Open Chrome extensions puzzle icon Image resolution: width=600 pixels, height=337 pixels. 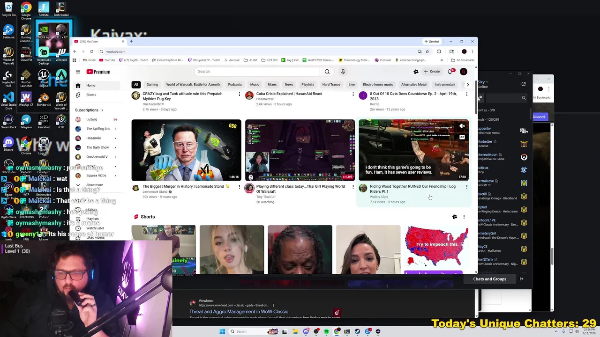(439, 51)
